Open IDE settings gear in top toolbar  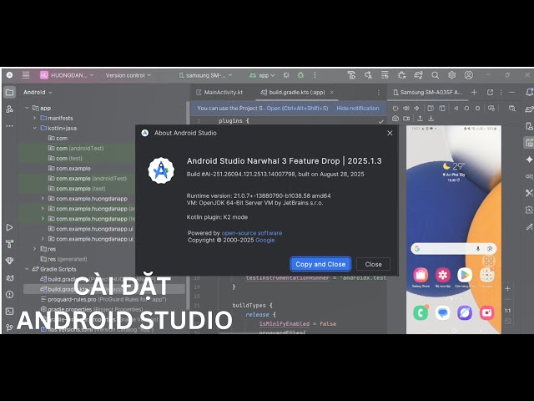452,75
